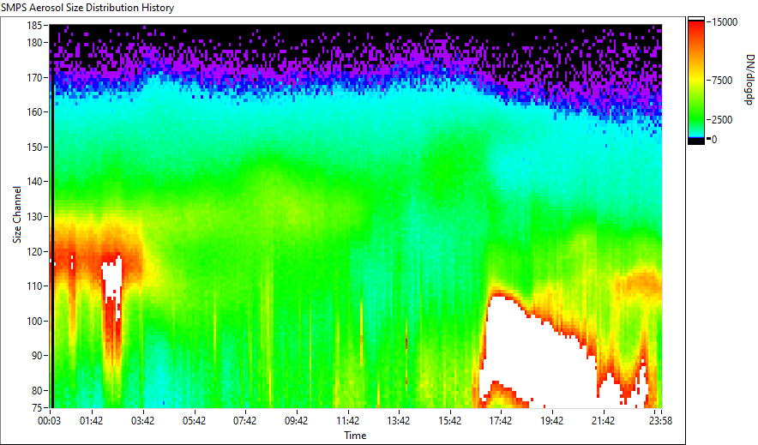This screenshot has width=758, height=445.
Task: Click the 75 size channel tick label
Action: tap(37, 407)
